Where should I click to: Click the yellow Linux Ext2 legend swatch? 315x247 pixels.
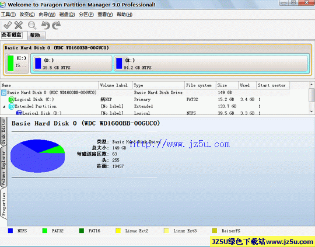click(x=118, y=231)
